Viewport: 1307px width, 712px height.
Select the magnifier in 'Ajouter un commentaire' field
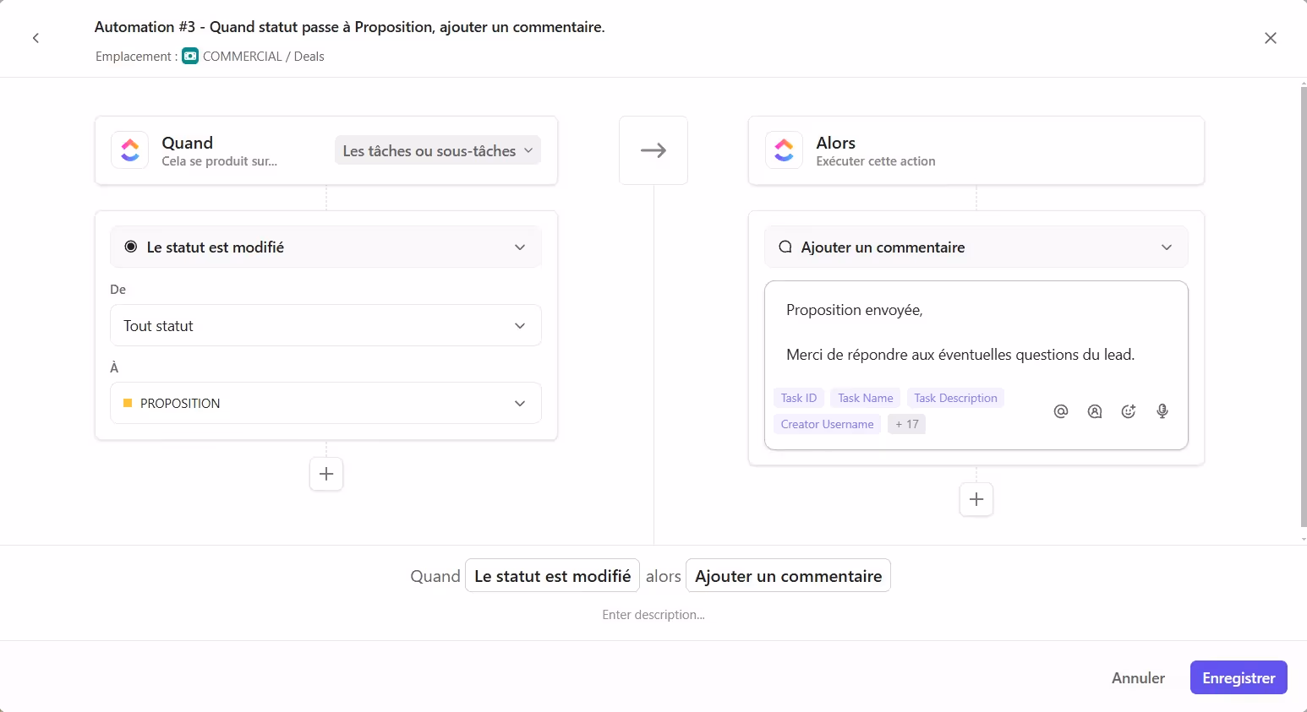(785, 247)
